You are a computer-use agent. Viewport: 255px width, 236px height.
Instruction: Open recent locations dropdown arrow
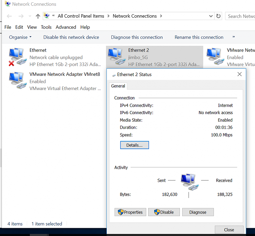tap(30, 16)
